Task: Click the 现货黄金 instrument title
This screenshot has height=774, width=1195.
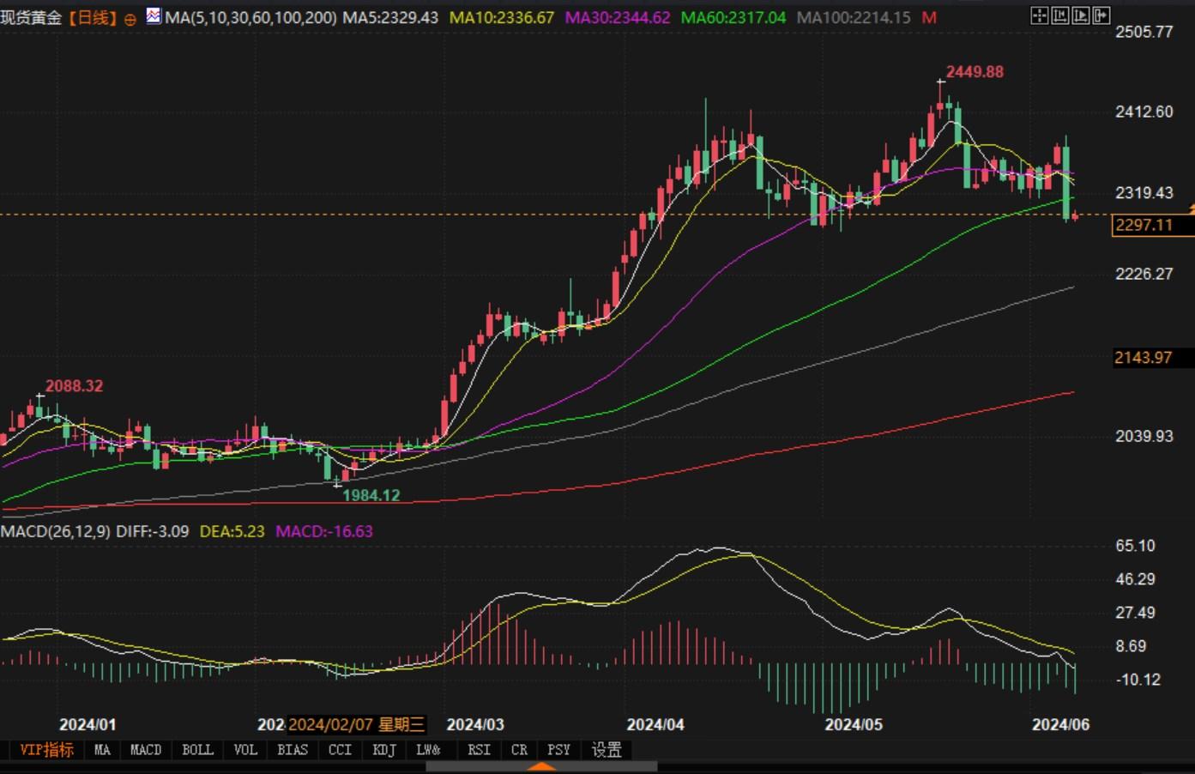Action: [32, 17]
